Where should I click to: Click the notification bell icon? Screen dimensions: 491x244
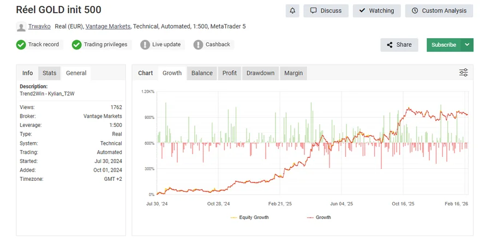(292, 11)
